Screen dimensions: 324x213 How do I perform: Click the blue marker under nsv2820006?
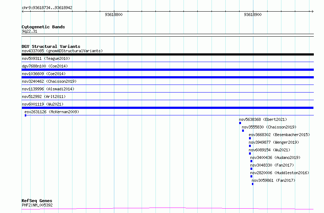251,177
